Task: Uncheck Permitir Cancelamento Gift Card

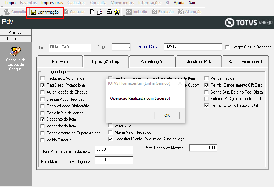Action: [x=207, y=85]
